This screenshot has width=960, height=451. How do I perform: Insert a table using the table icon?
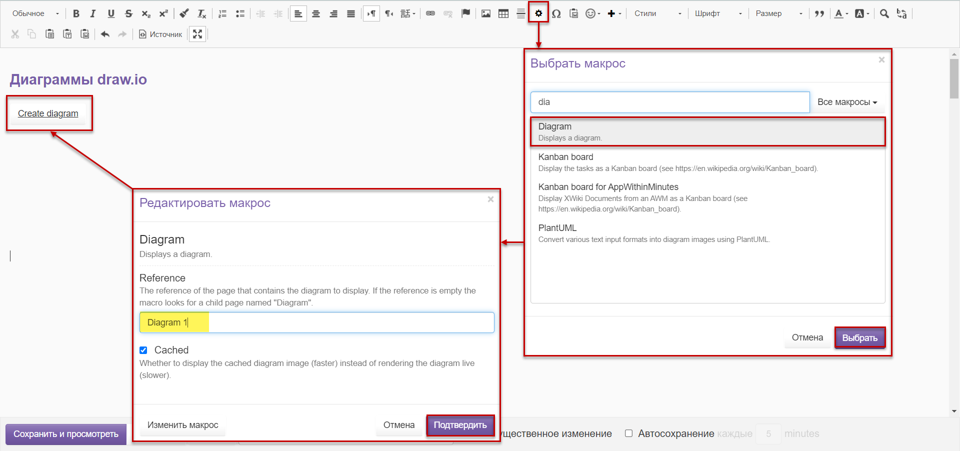click(503, 13)
